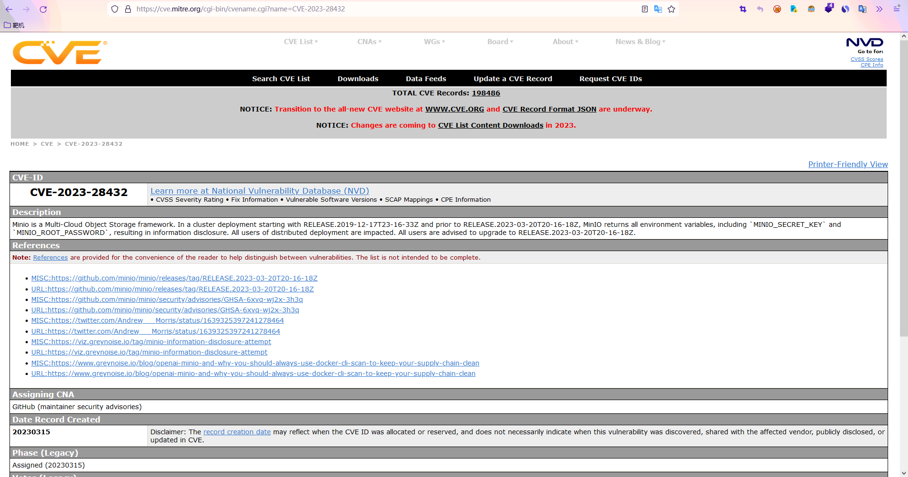
Task: Expand the CVE List dropdown menu
Action: (x=301, y=42)
